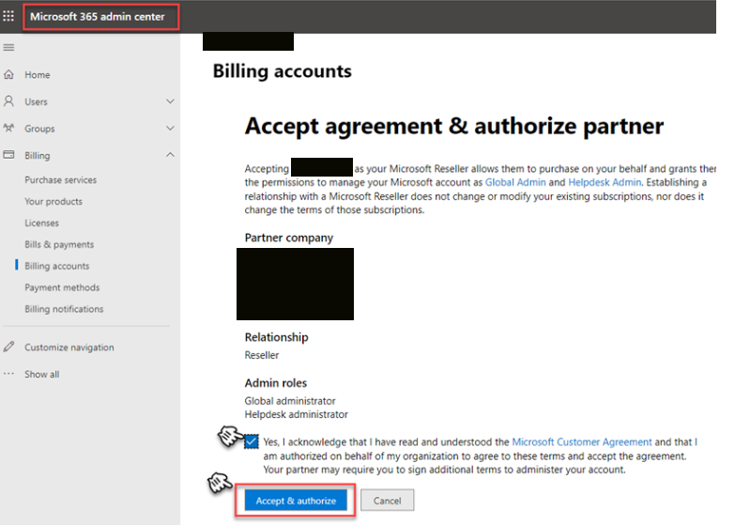Open the app launcher waffle icon
This screenshot has width=735, height=525.
(x=9, y=17)
